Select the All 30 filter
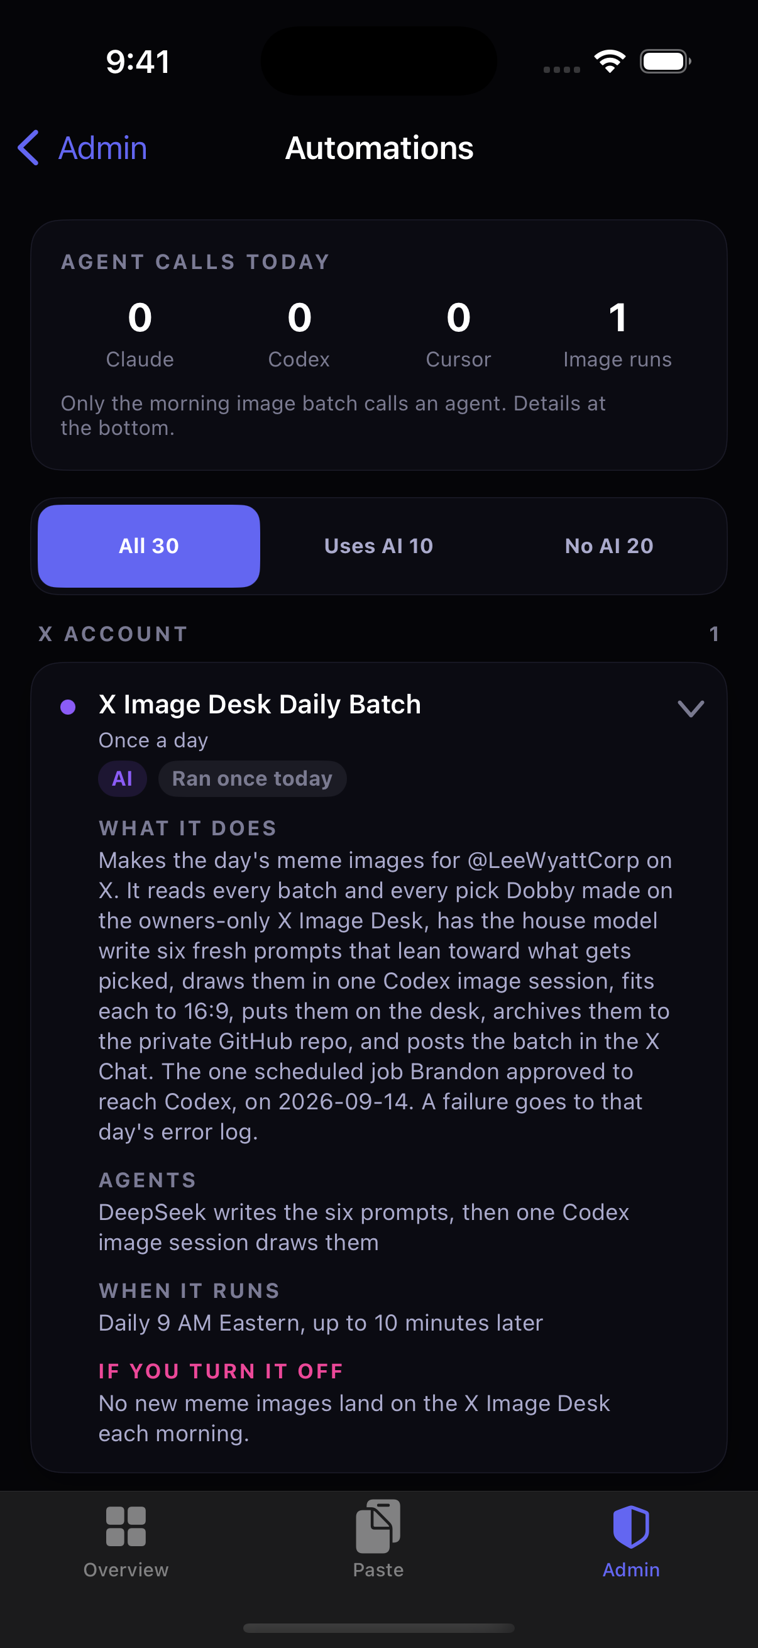The width and height of the screenshot is (758, 1648). click(x=149, y=546)
